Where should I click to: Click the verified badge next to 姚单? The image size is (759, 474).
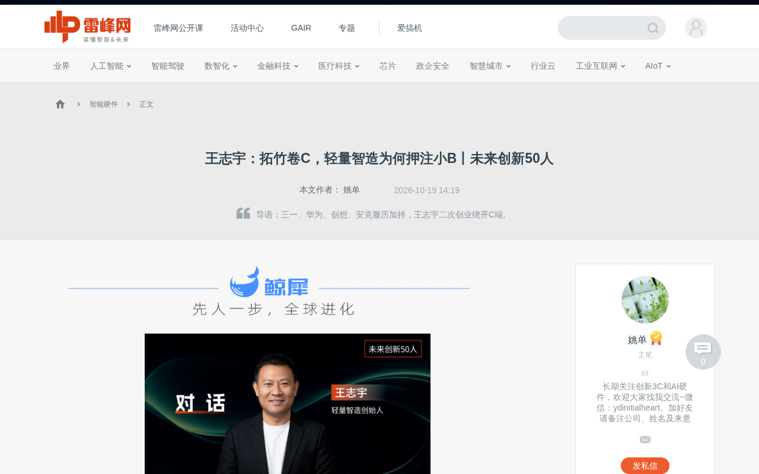point(656,338)
